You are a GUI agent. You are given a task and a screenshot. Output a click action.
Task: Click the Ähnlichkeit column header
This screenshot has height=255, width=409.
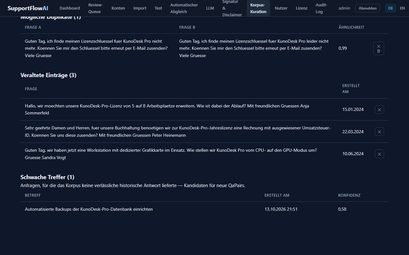[x=351, y=27]
